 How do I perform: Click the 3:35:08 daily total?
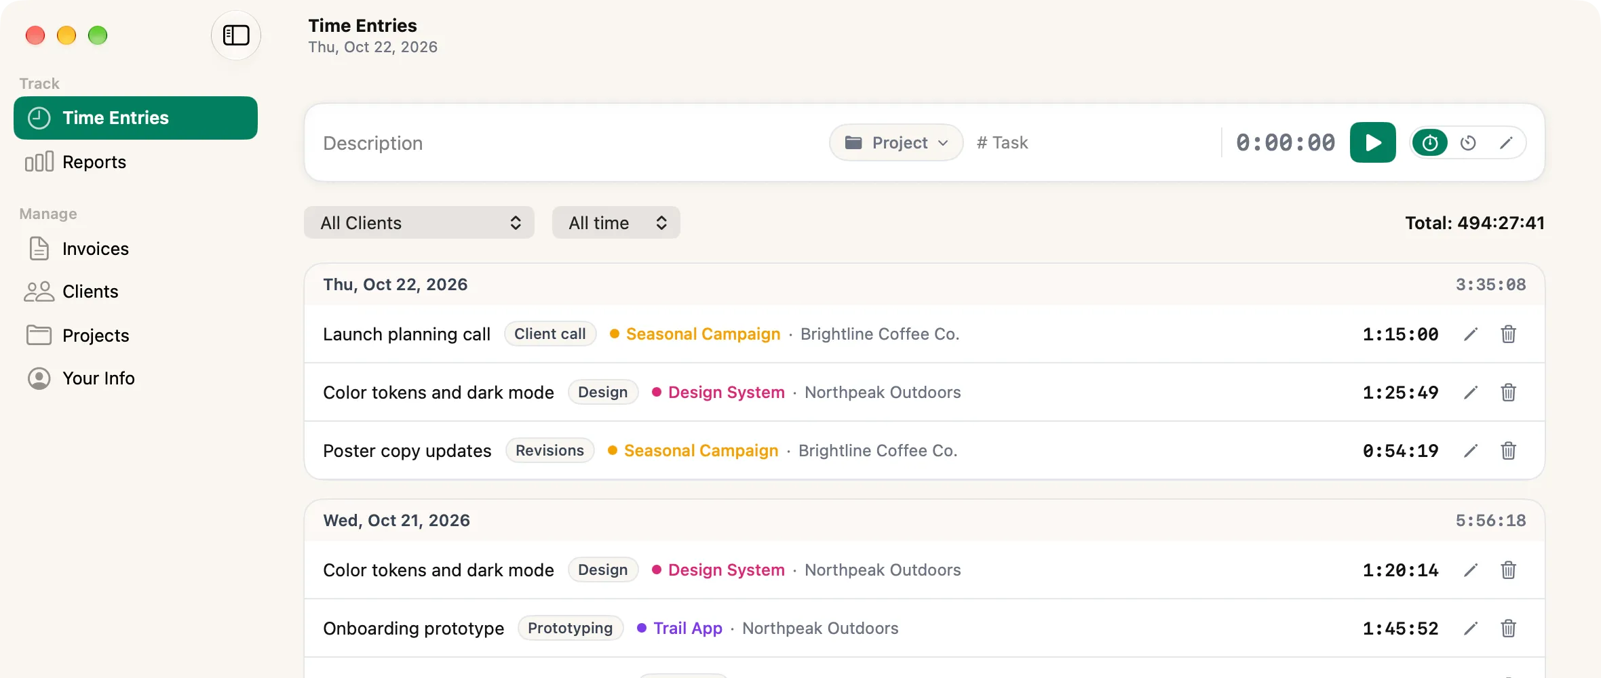click(x=1491, y=285)
